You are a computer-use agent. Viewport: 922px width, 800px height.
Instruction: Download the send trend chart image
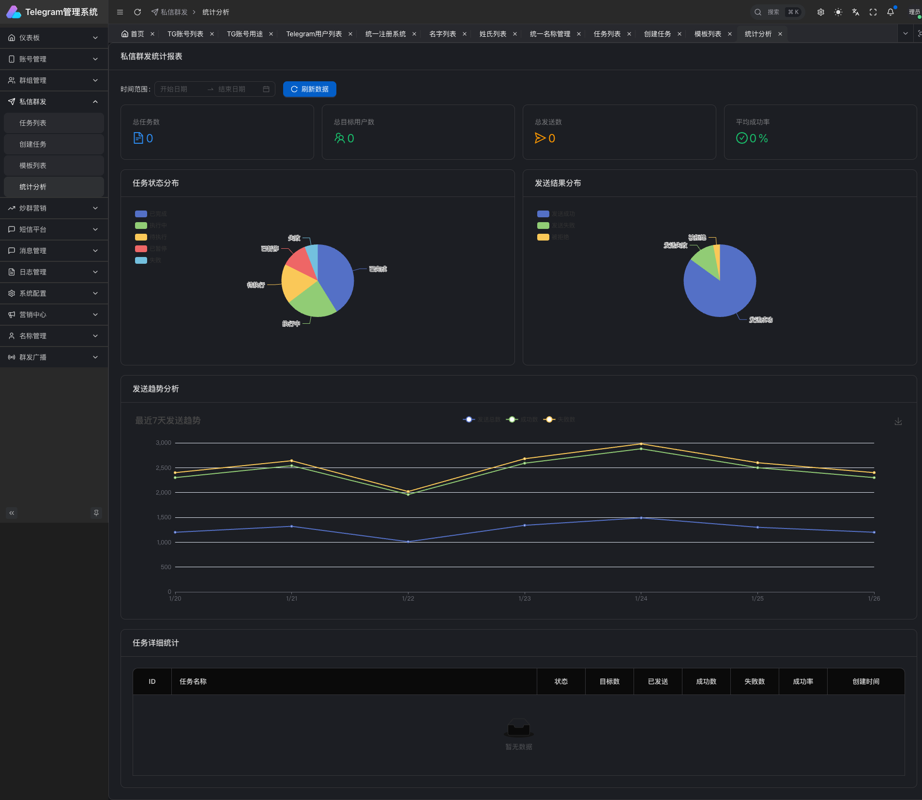tap(898, 422)
